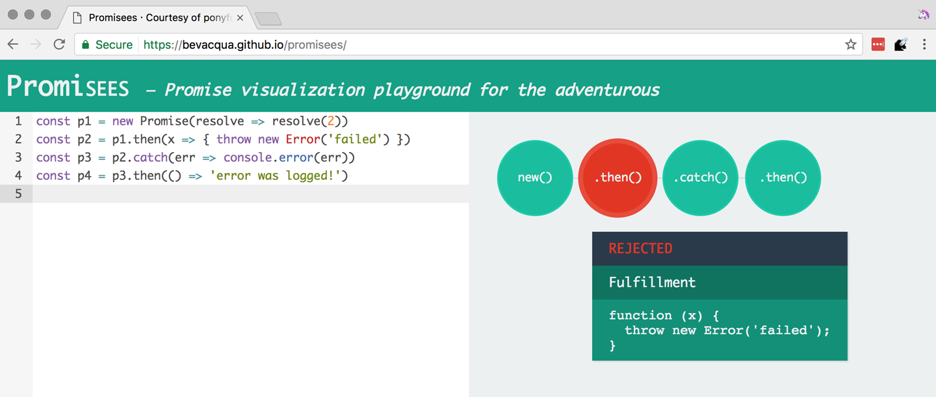Reload the Promisees page
This screenshot has width=936, height=397.
point(59,44)
